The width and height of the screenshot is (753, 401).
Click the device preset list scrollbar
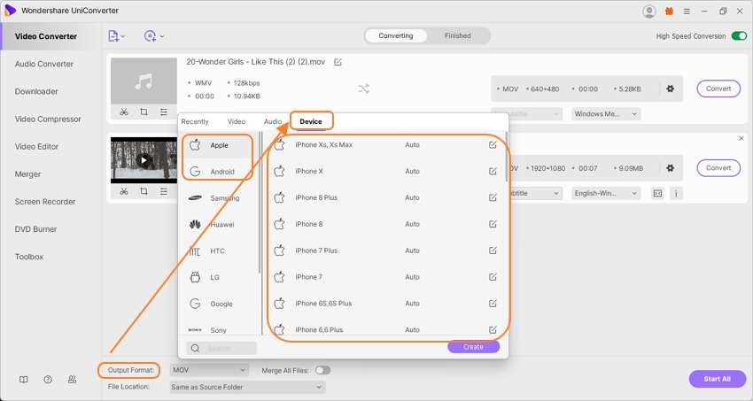click(x=506, y=158)
